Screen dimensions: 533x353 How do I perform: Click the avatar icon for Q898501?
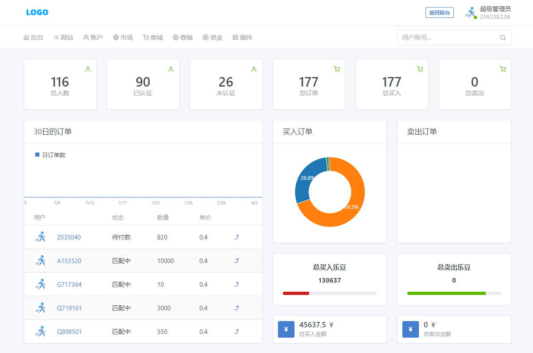click(x=41, y=331)
